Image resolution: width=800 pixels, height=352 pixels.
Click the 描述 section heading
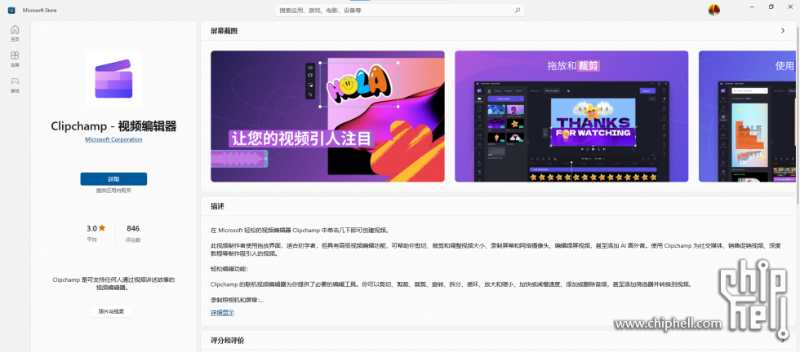click(217, 206)
